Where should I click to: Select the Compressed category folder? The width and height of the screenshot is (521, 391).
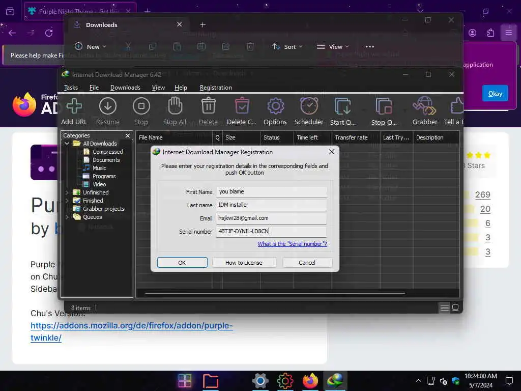tap(108, 152)
